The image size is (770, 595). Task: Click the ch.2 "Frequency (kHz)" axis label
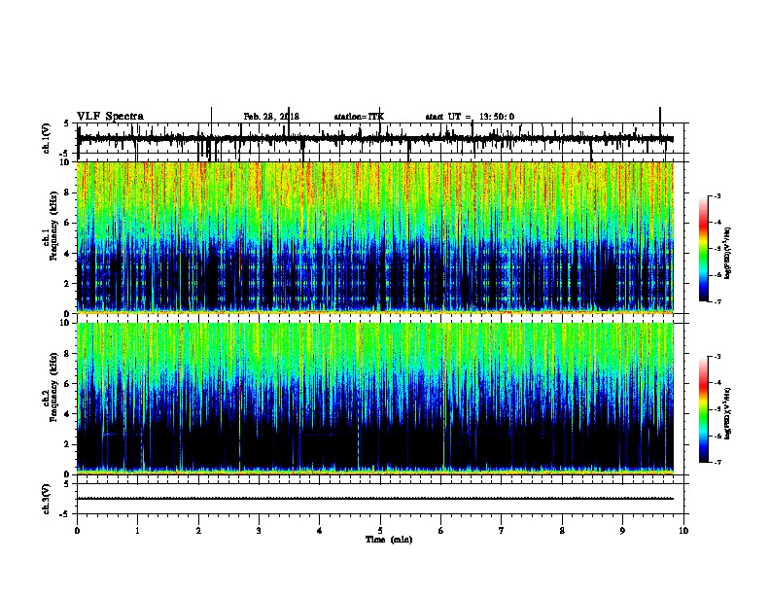pos(54,387)
